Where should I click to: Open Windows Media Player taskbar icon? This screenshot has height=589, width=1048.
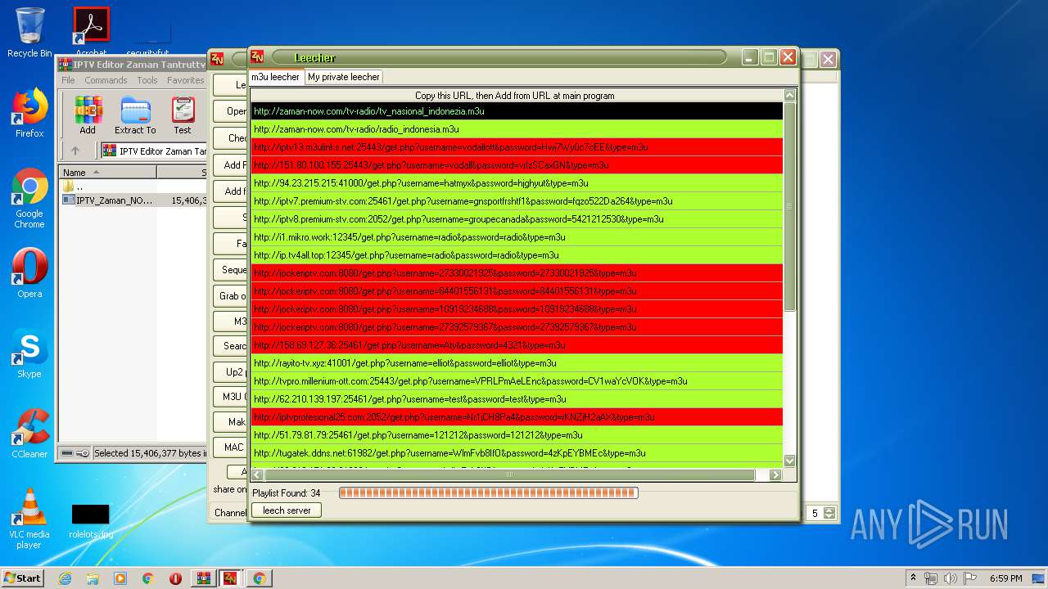click(120, 578)
